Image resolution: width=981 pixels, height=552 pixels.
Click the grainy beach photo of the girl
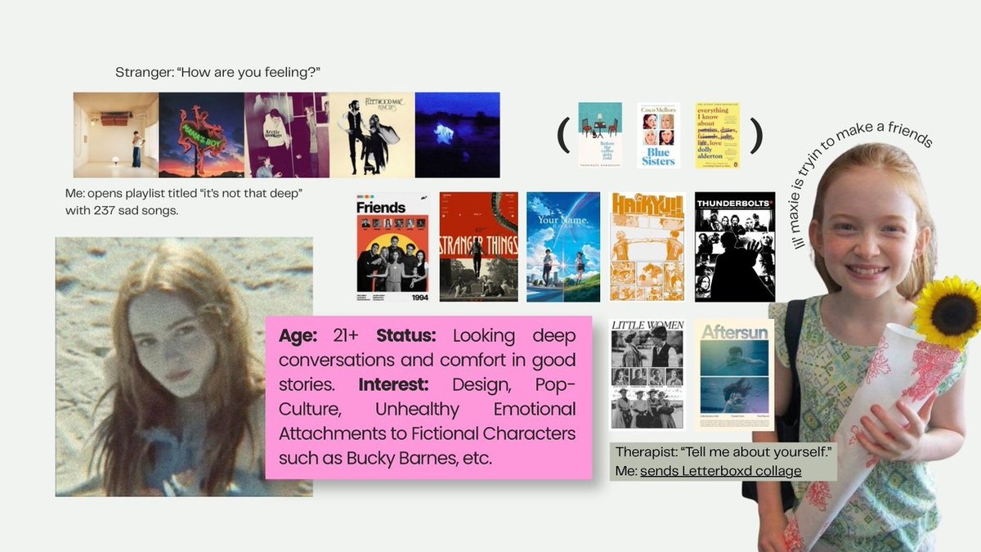[184, 366]
